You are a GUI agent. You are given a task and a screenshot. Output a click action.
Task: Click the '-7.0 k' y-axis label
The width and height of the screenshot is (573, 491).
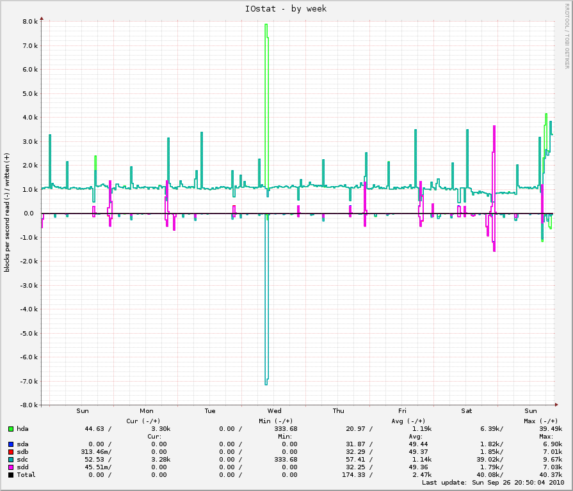click(x=29, y=382)
